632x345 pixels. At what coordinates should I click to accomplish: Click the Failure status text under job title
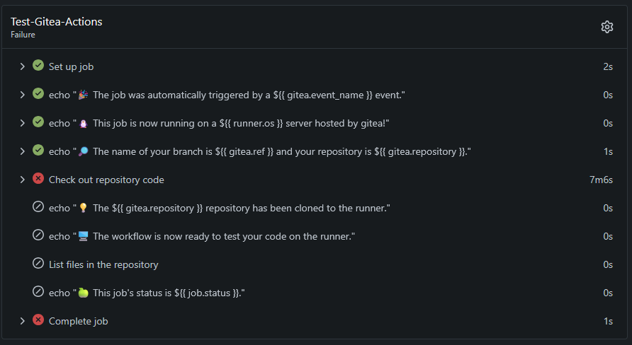[23, 34]
